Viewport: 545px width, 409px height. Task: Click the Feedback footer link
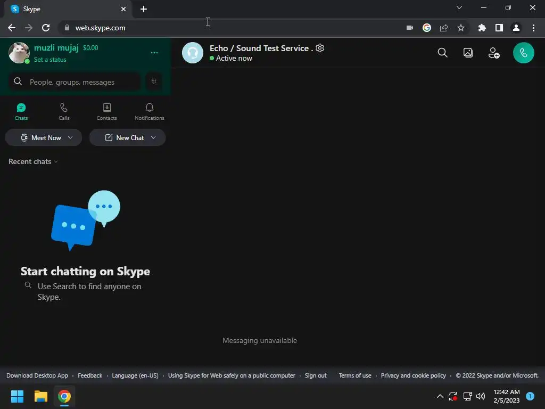click(90, 375)
